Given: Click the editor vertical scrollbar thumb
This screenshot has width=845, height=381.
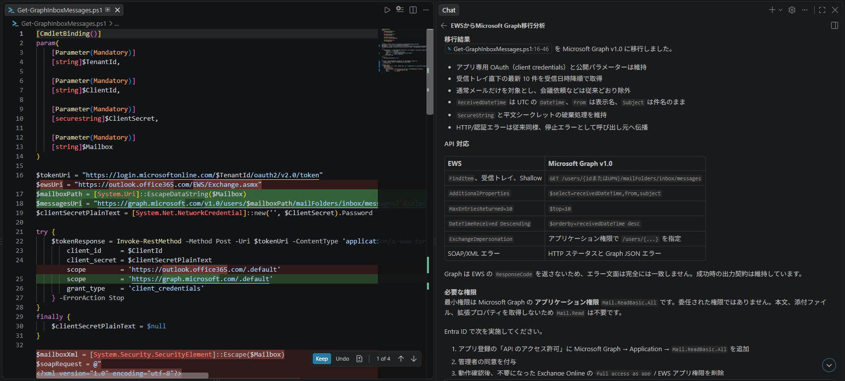Looking at the screenshot, I should pos(430,72).
